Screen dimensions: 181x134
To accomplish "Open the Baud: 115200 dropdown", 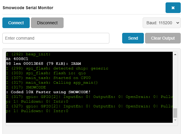I will [x=161, y=23].
